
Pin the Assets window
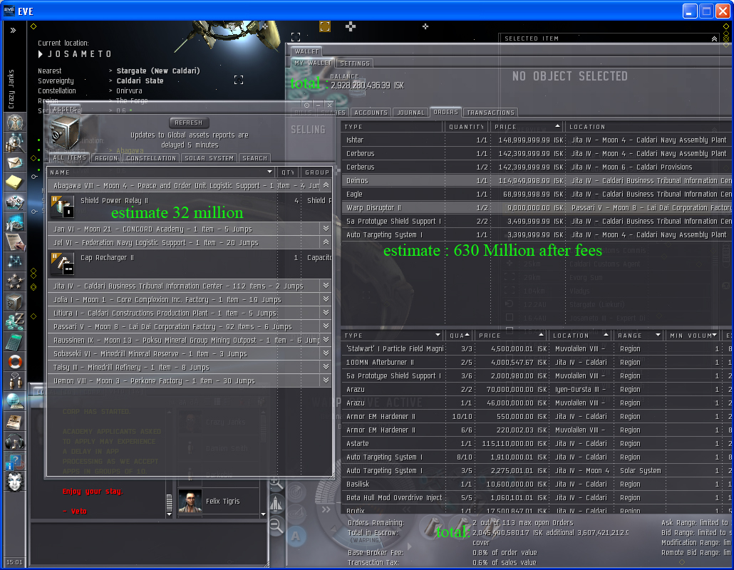[x=306, y=105]
